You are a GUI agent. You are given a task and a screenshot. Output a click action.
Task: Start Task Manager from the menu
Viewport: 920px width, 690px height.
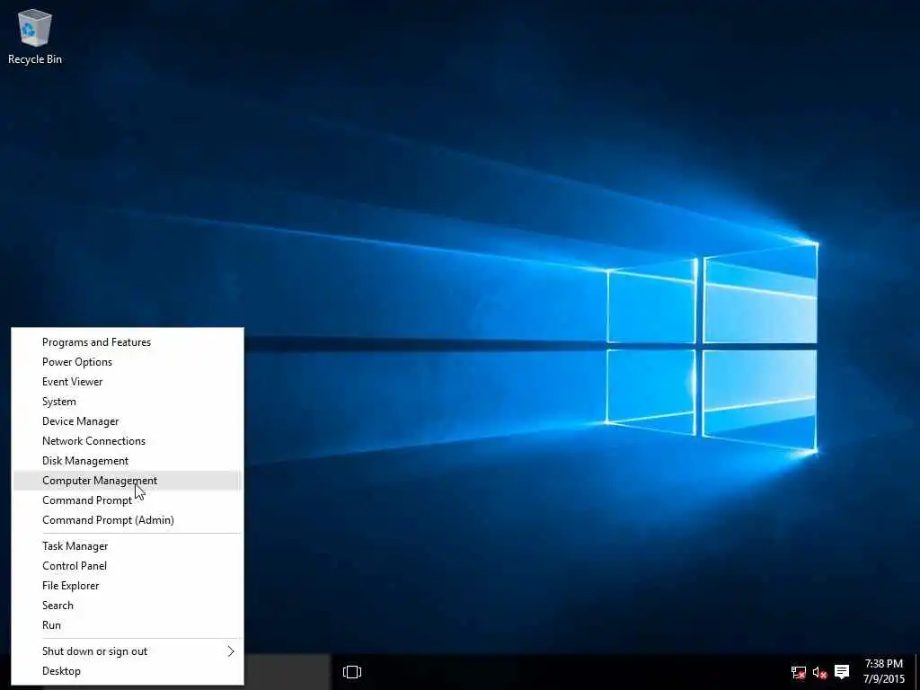click(128, 546)
